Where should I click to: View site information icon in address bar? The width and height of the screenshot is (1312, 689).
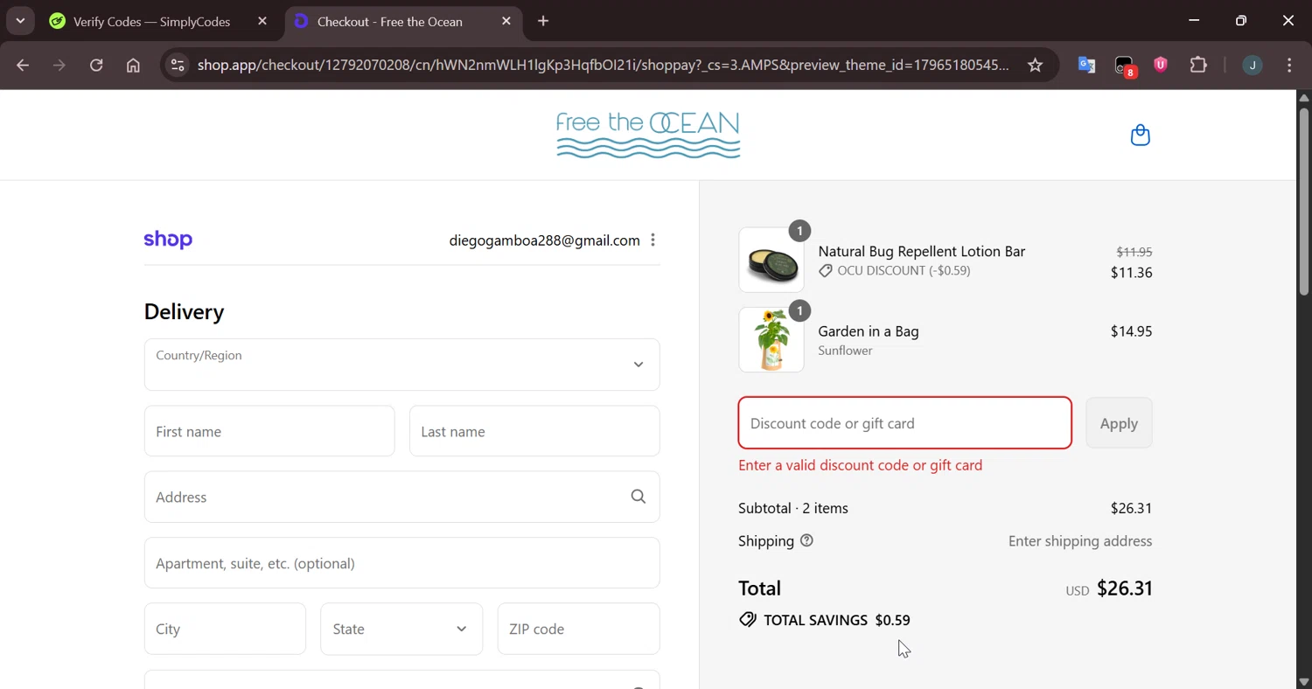coord(178,66)
